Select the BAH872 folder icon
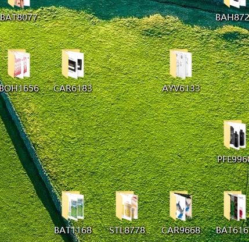The width and height of the screenshot is (249, 242). click(x=234, y=4)
